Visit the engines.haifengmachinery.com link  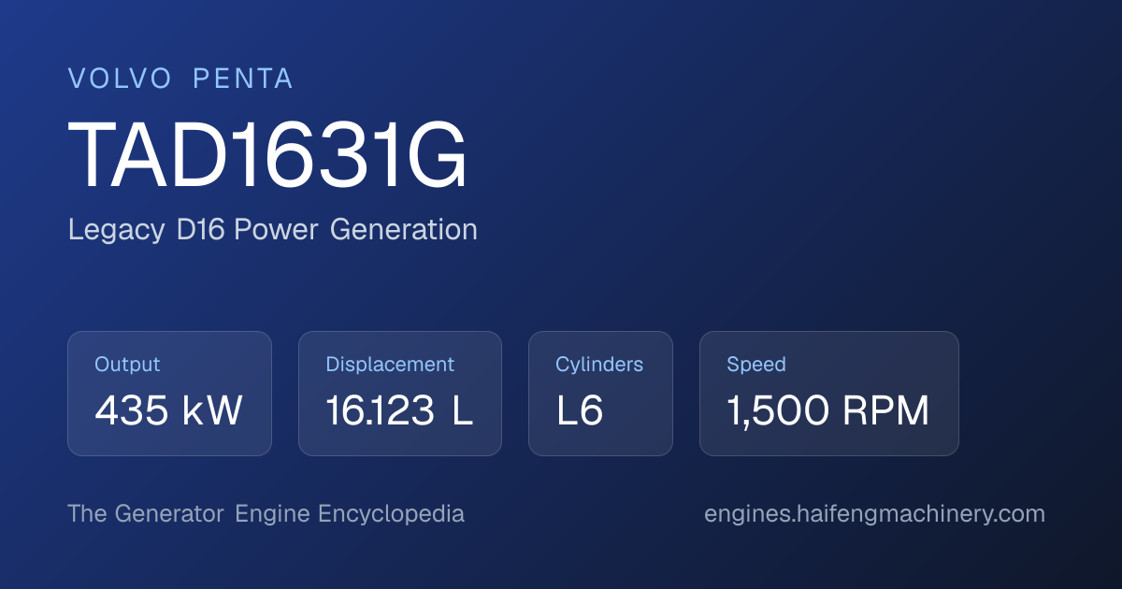pos(874,514)
